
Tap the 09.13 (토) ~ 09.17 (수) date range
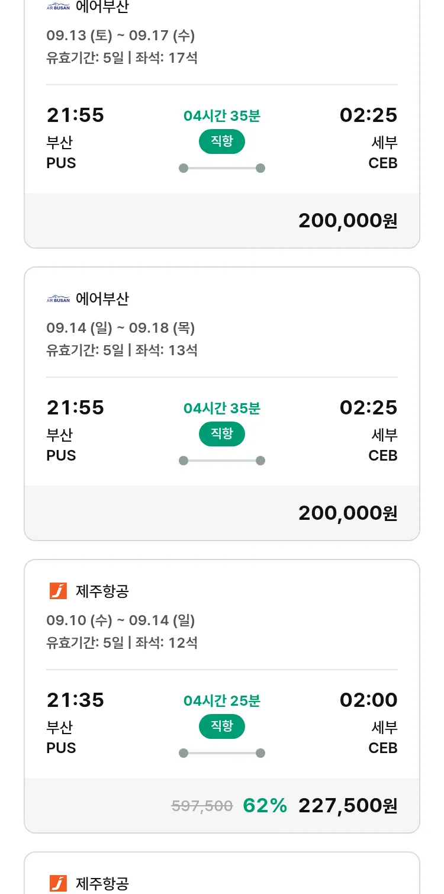tap(121, 36)
